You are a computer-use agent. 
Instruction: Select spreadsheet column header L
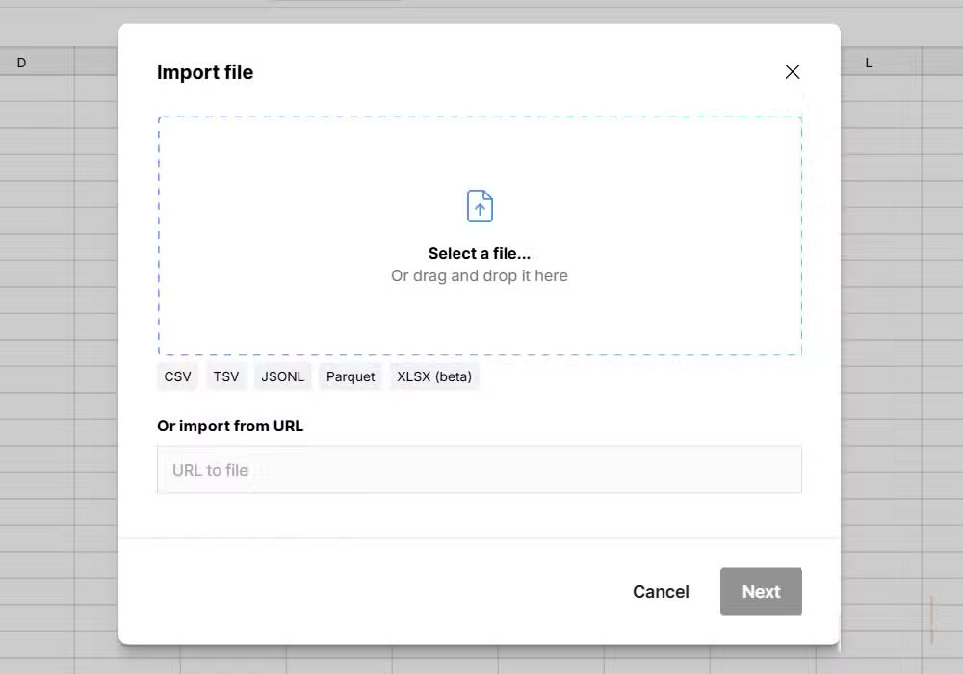pyautogui.click(x=869, y=62)
